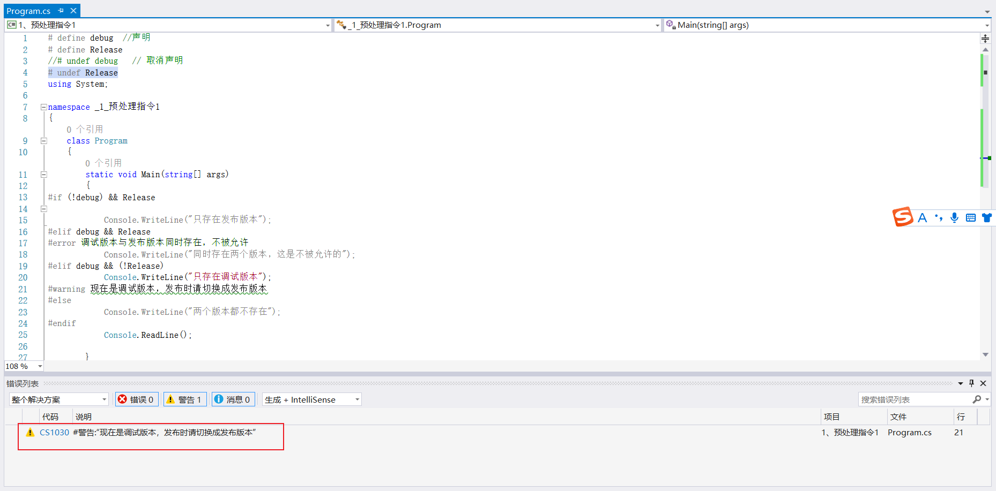The height and width of the screenshot is (491, 996).
Task: Click the '错误列表' panel title
Action: [23, 383]
